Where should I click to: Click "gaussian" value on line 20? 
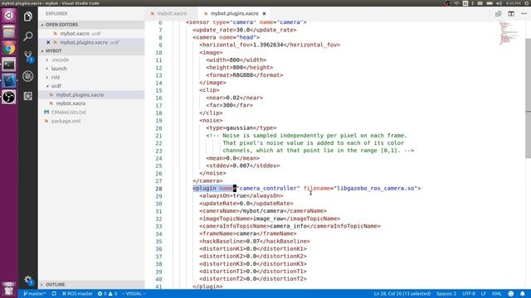click(240, 128)
